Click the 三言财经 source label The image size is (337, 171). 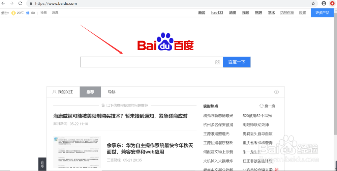(114, 160)
